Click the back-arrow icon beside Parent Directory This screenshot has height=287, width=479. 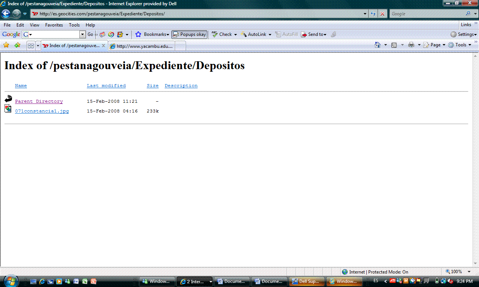pyautogui.click(x=8, y=99)
